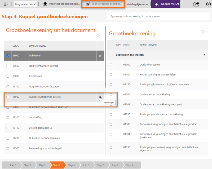Image resolution: width=212 pixels, height=169 pixels.
Task: Check the 16980 Overige overlopende passiva box
Action: coord(8,97)
